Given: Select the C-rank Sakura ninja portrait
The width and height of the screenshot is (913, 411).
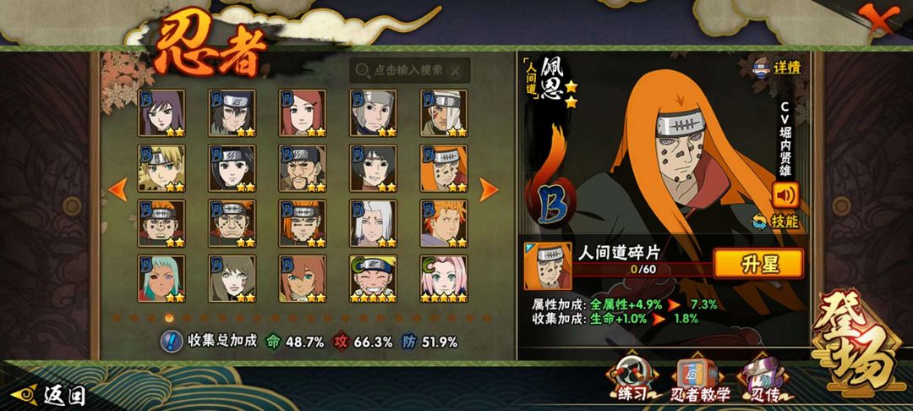Looking at the screenshot, I should [x=444, y=279].
